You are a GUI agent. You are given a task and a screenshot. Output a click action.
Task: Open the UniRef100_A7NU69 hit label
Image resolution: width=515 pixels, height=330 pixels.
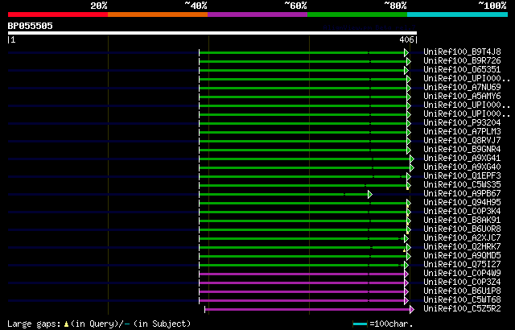click(x=462, y=87)
